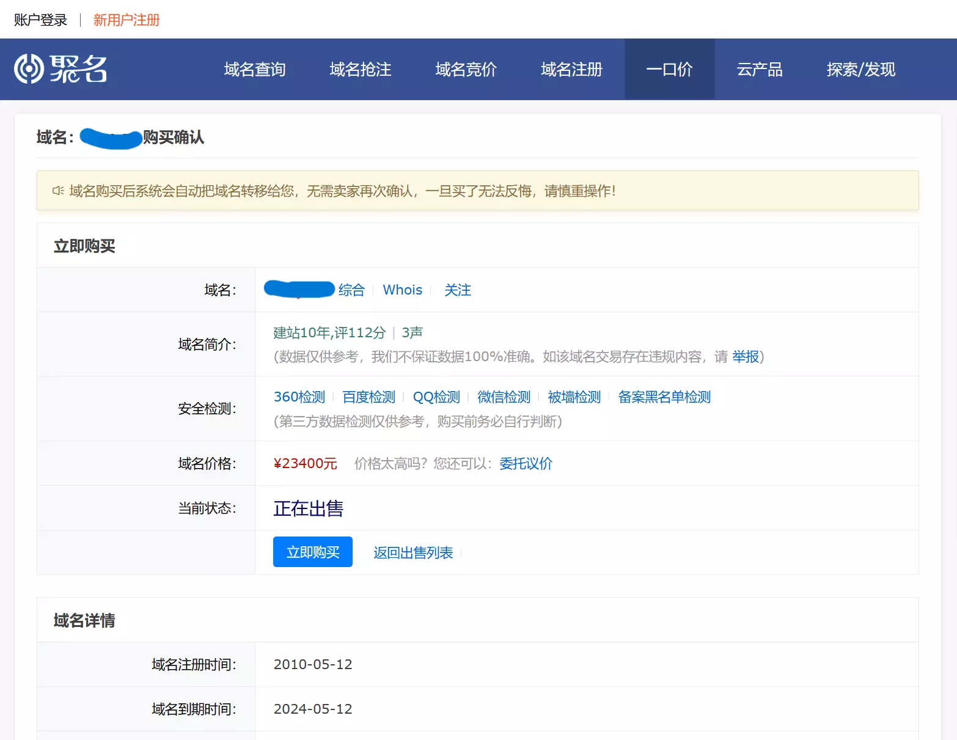Click the 建站10年,评112分 description
Screen dimensions: 957x740
tap(329, 332)
